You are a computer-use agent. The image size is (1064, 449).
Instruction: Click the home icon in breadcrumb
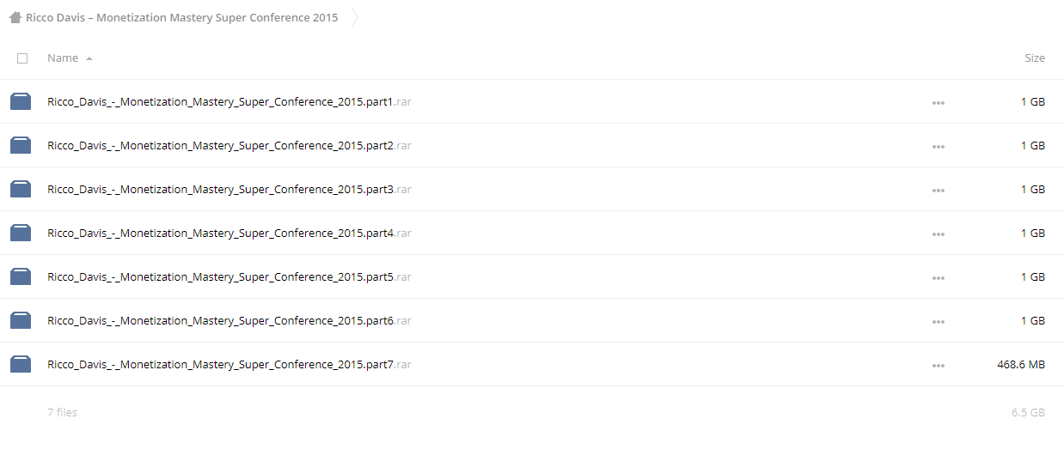(15, 17)
